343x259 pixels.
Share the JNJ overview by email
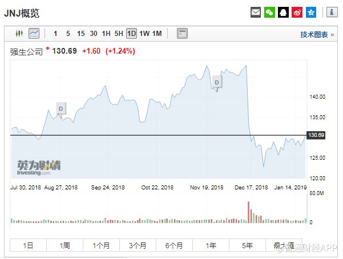(x=256, y=12)
